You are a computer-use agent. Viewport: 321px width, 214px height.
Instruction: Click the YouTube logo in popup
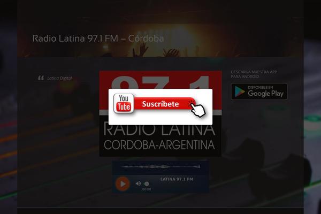click(x=124, y=103)
